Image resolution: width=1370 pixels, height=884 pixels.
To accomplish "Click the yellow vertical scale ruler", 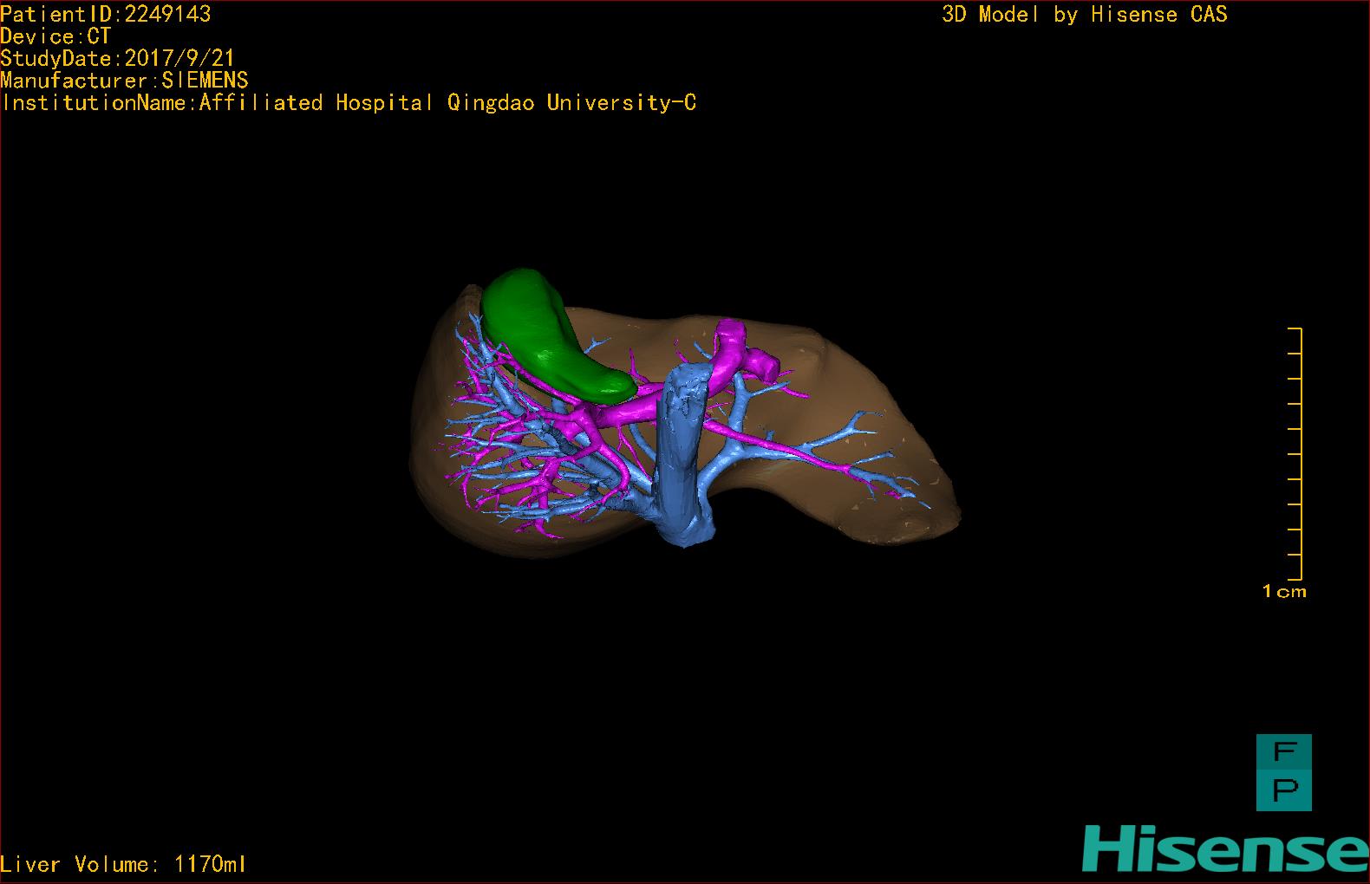I will click(1295, 453).
